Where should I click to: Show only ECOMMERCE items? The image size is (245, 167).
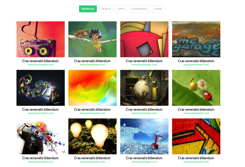(139, 9)
